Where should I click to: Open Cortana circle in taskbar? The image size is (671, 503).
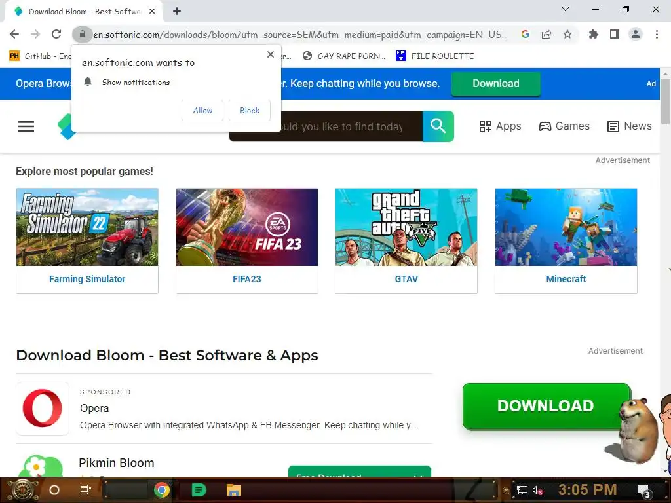coord(54,490)
